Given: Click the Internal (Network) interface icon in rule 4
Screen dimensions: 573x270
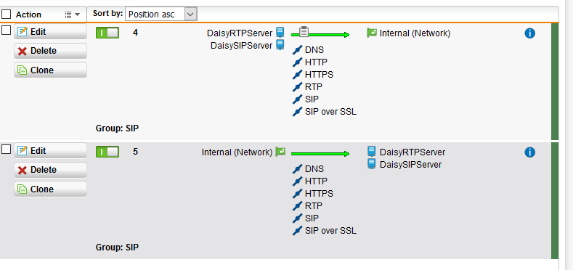Looking at the screenshot, I should (x=372, y=33).
